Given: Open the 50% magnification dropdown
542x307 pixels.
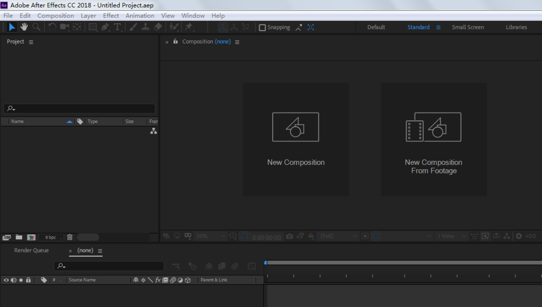Looking at the screenshot, I should [210, 236].
